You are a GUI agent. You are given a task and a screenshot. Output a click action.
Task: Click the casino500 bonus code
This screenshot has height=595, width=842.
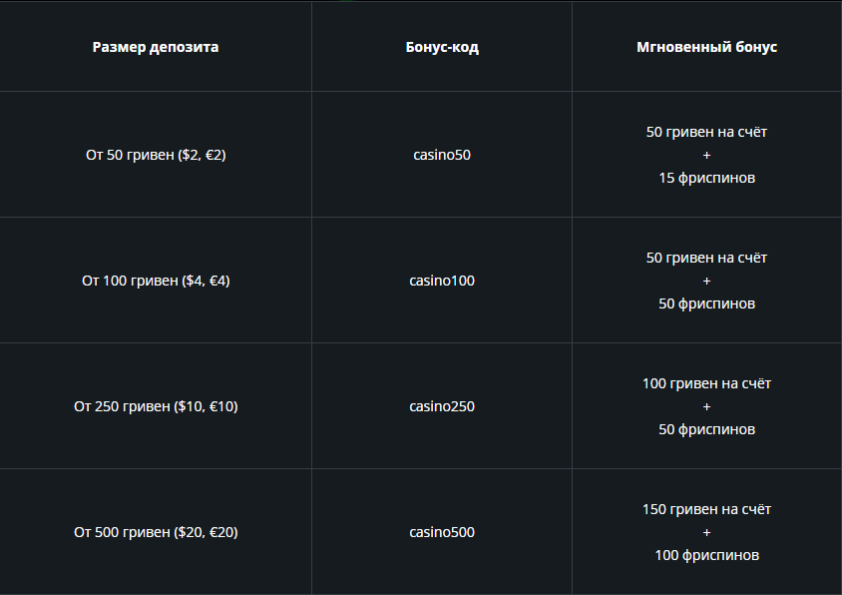click(442, 532)
